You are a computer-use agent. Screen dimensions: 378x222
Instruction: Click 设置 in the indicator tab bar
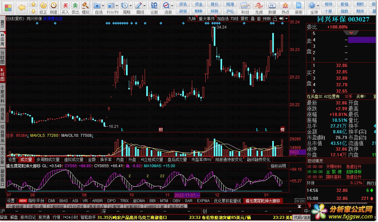tap(11, 201)
